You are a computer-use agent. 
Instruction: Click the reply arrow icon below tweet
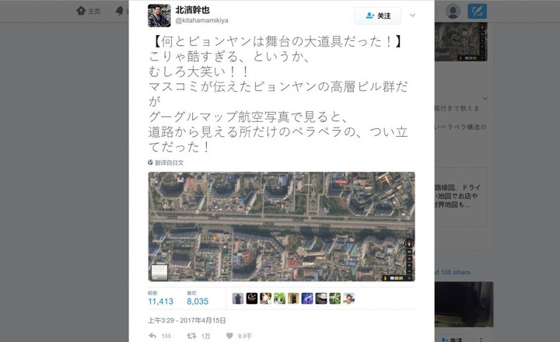pos(152,336)
